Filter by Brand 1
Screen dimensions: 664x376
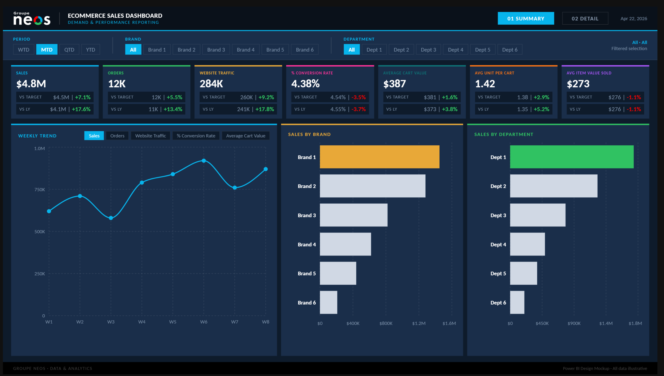(157, 49)
